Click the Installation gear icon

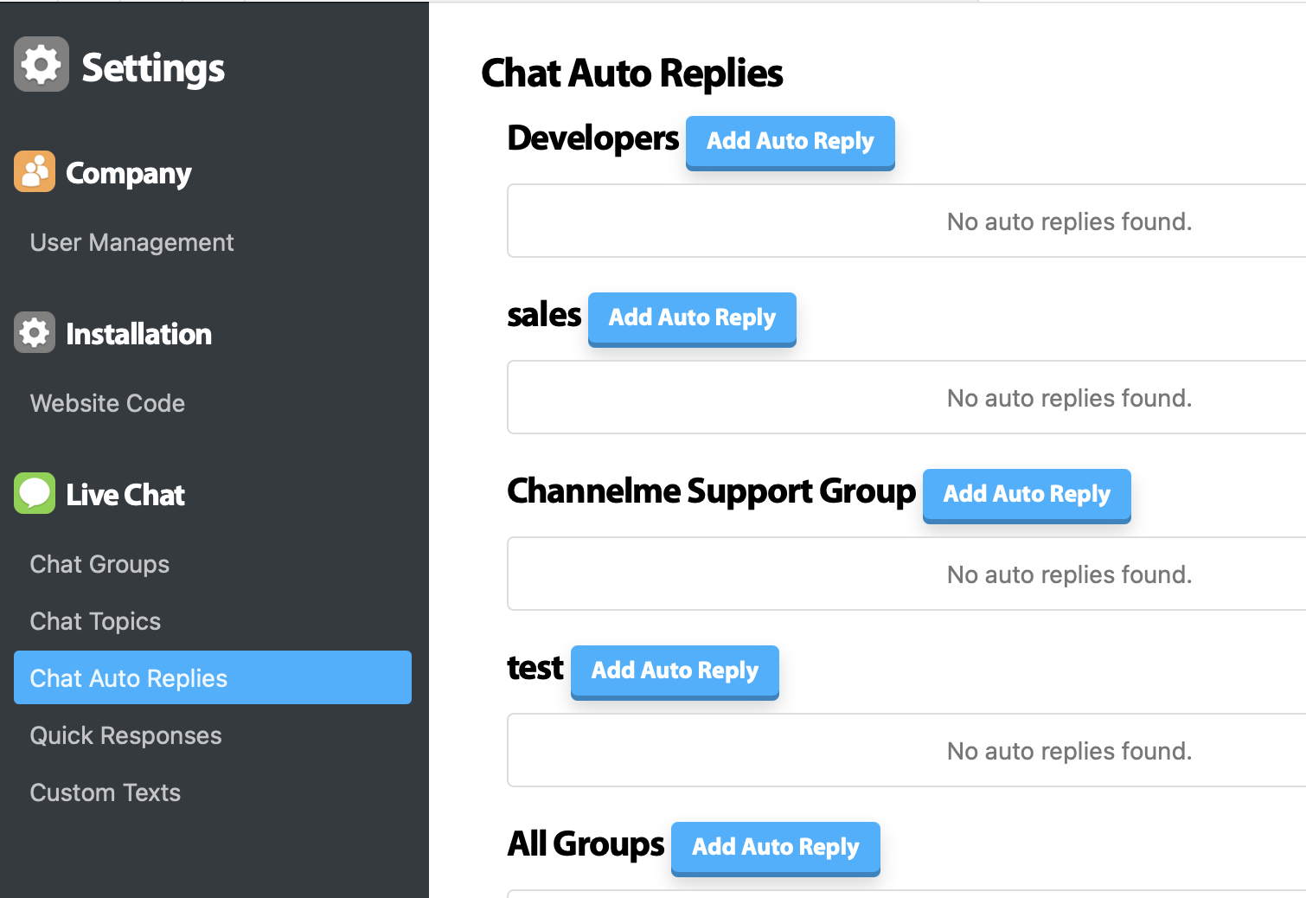point(35,332)
